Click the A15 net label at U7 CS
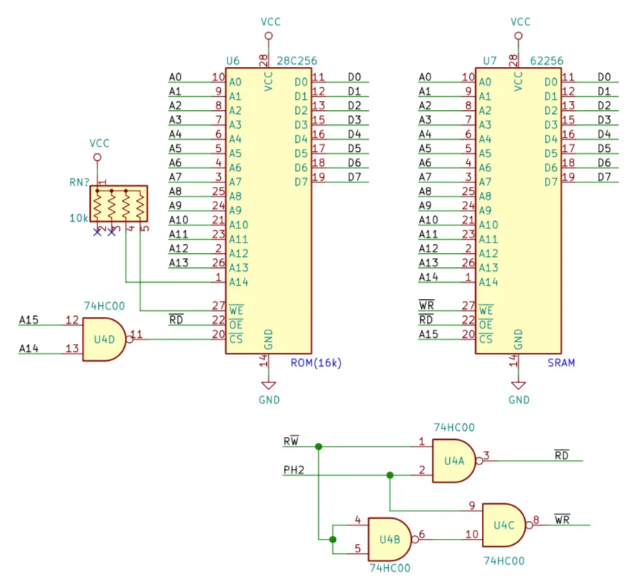The image size is (635, 585). [x=428, y=334]
